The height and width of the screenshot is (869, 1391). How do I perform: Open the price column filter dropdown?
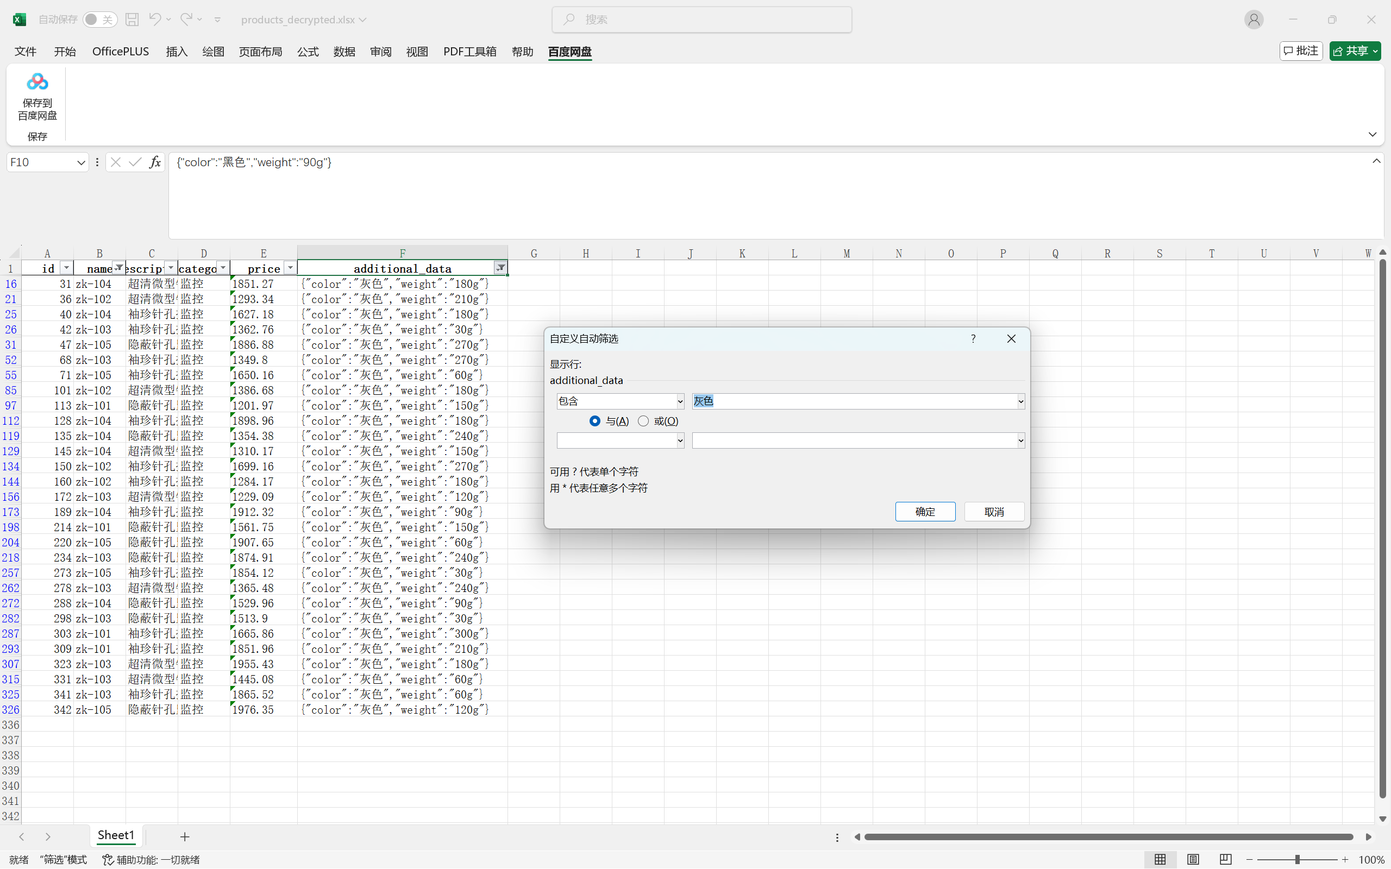pos(290,268)
